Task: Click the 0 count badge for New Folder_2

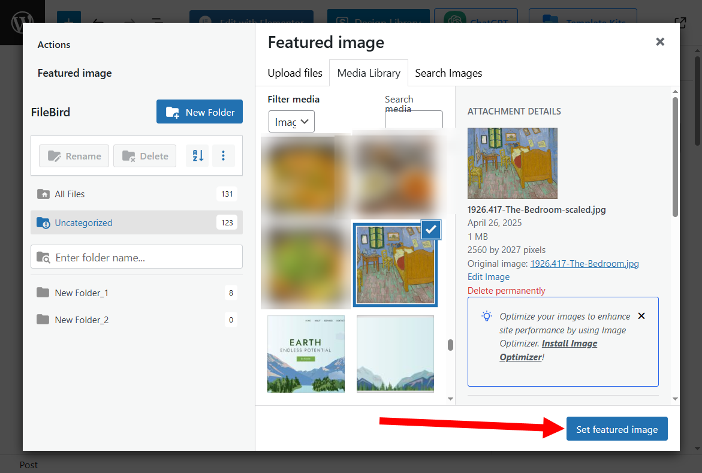Action: (x=231, y=320)
